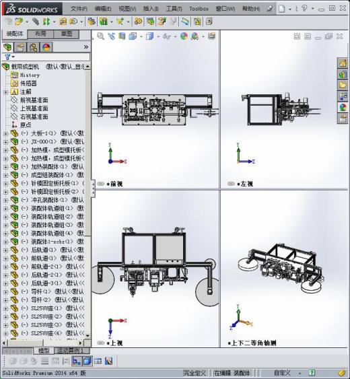Toggle the view link icon beside *左视

[231, 184]
